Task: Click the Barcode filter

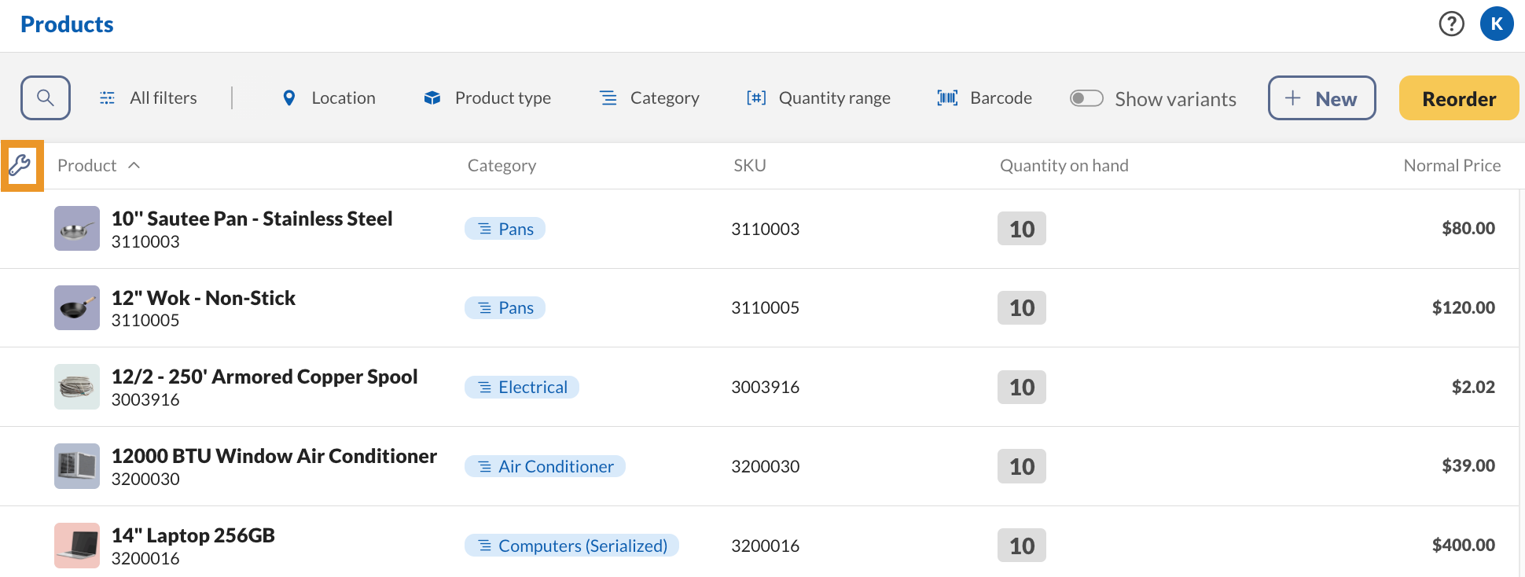Action: tap(985, 98)
